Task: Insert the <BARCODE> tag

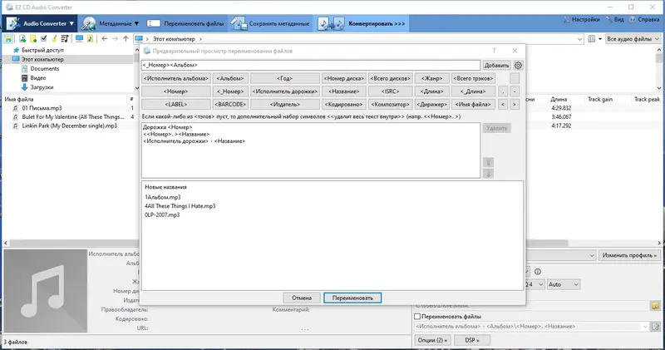Action: (x=230, y=105)
